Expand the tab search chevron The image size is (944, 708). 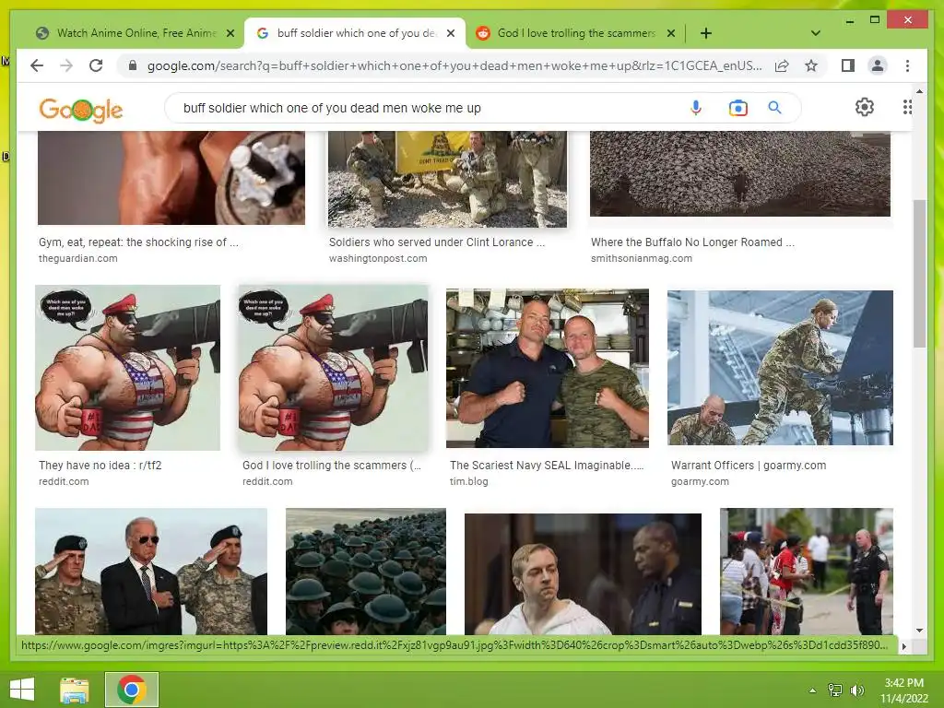coord(815,33)
